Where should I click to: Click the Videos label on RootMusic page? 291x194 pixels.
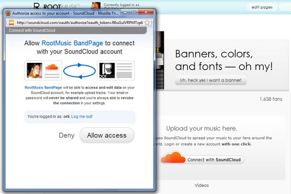pos(202,185)
